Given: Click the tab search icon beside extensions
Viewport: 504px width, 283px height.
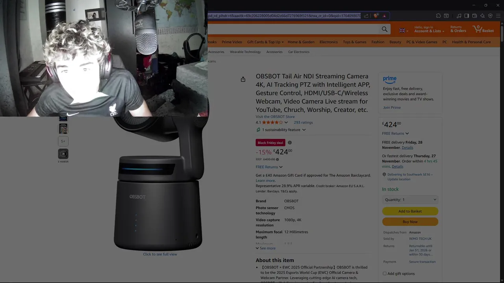Looking at the screenshot, I should (x=446, y=16).
